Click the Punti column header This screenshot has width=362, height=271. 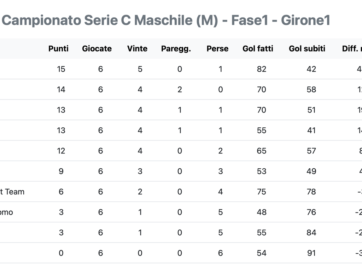58,49
